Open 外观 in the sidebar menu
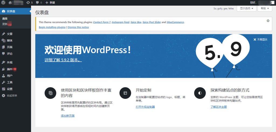276x132 pixels. (10, 62)
